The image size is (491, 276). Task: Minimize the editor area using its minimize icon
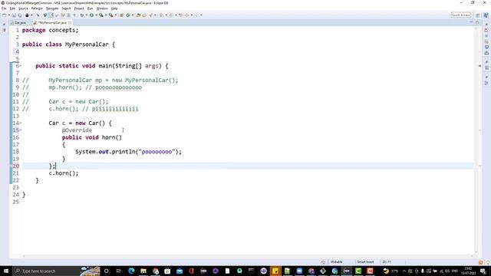(x=471, y=22)
